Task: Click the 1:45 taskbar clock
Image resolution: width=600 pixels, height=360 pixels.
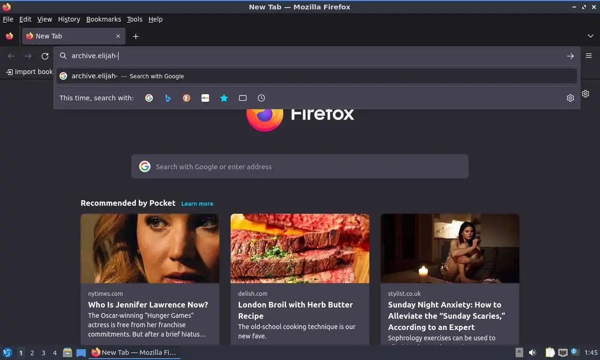Action: [591, 352]
